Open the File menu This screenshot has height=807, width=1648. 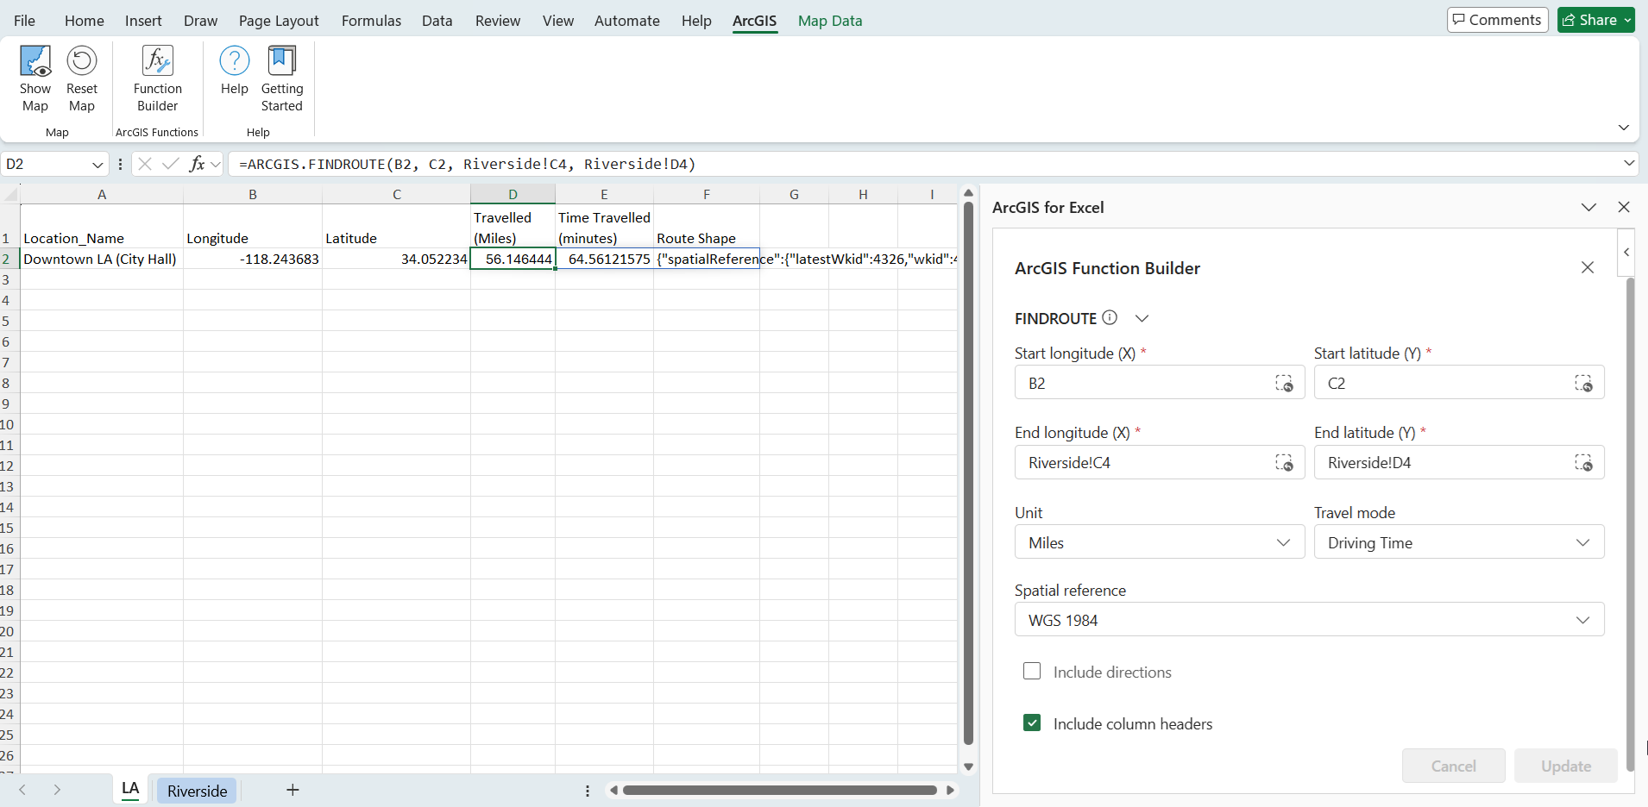coord(25,21)
